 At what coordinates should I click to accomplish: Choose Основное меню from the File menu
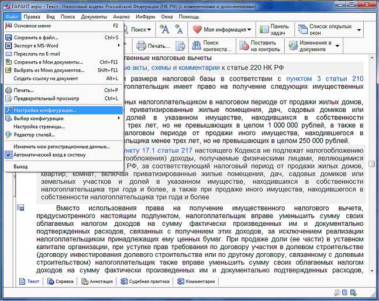[64, 26]
